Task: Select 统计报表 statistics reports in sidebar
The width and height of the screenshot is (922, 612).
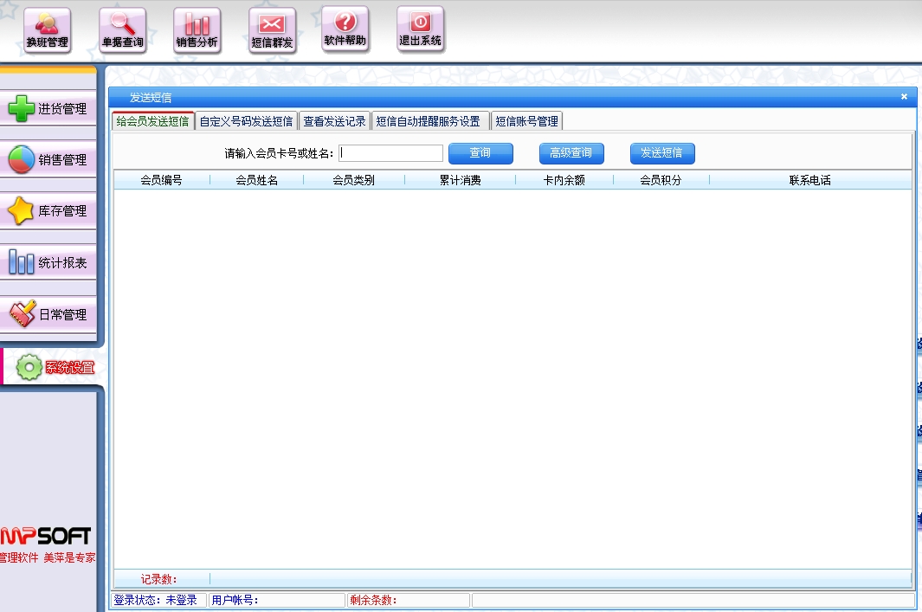Action: pos(48,263)
